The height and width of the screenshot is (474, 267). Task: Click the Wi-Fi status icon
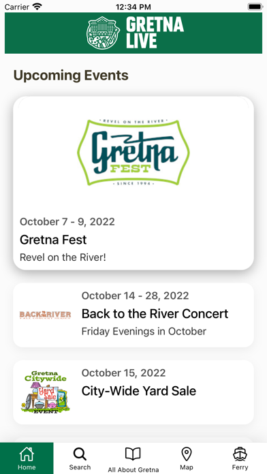pyautogui.click(x=37, y=6)
